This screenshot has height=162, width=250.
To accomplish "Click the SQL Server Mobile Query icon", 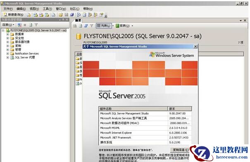I will point(54,15).
